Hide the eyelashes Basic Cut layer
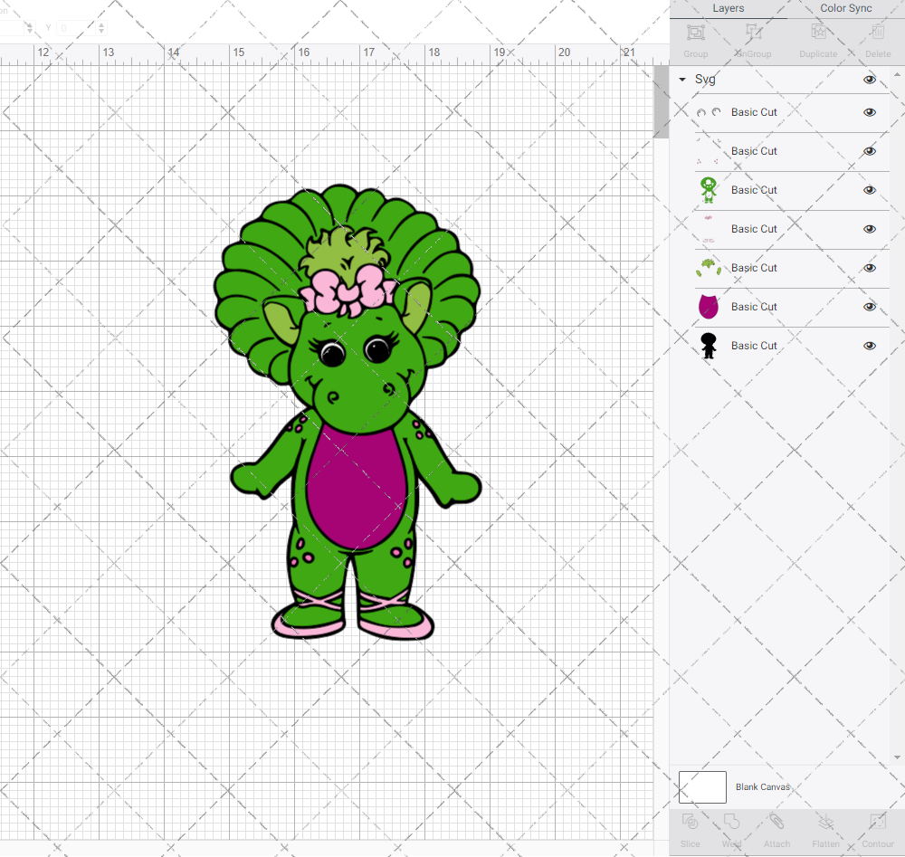Viewport: 905px width, 857px height. coord(870,112)
